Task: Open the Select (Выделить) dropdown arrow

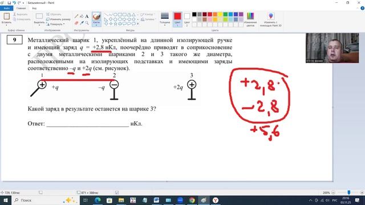Action: tap(39, 24)
